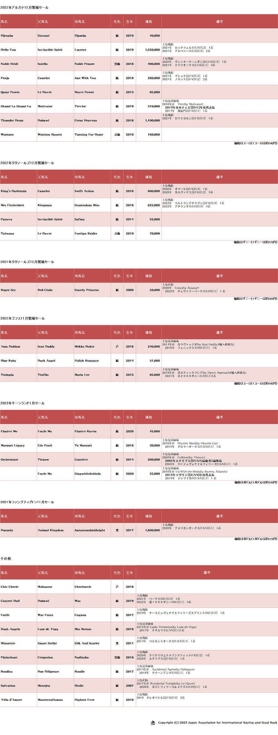Click the dam name Turning For Home

coord(89,135)
